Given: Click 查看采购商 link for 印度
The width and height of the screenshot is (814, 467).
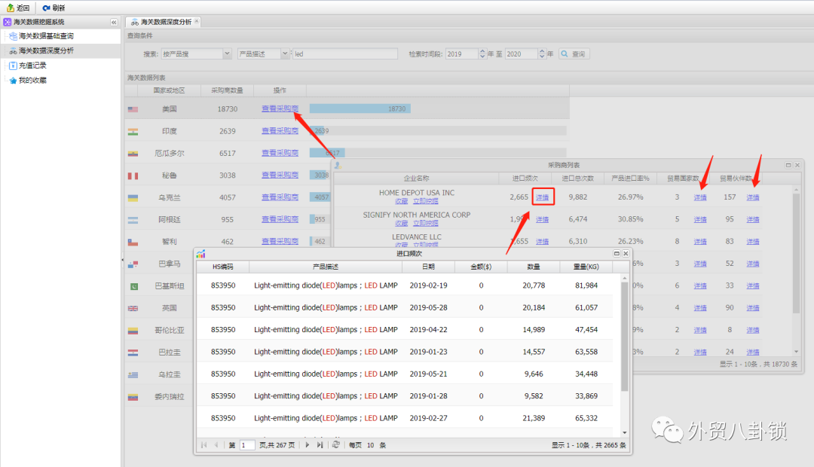Looking at the screenshot, I should pos(280,131).
